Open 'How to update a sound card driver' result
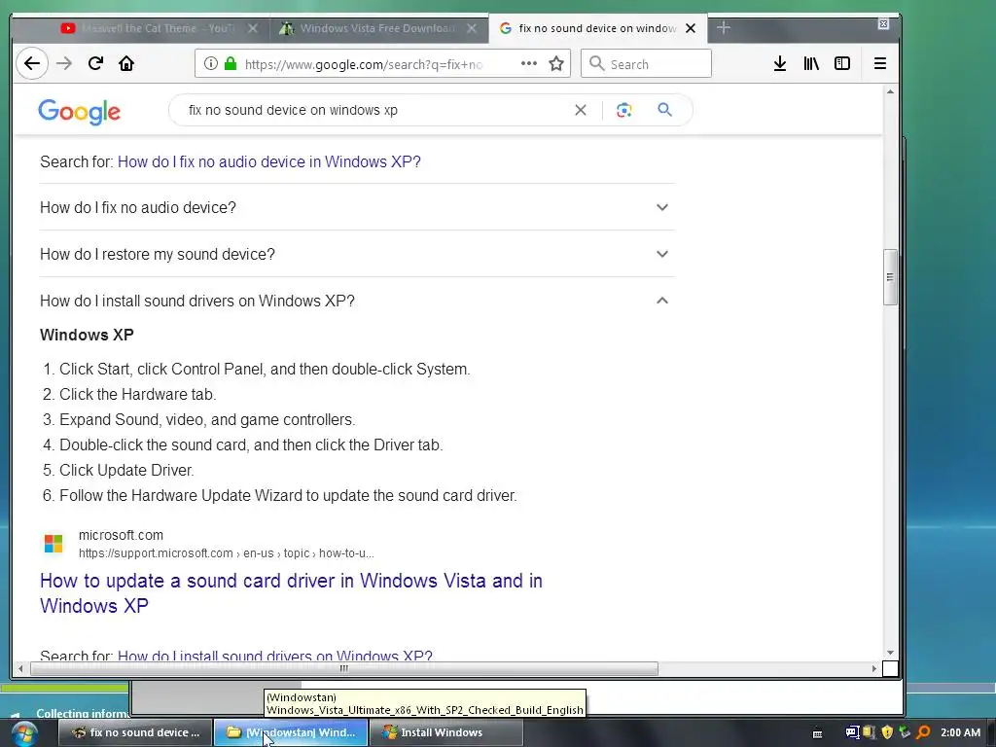Viewport: 996px width, 747px height. tap(291, 593)
